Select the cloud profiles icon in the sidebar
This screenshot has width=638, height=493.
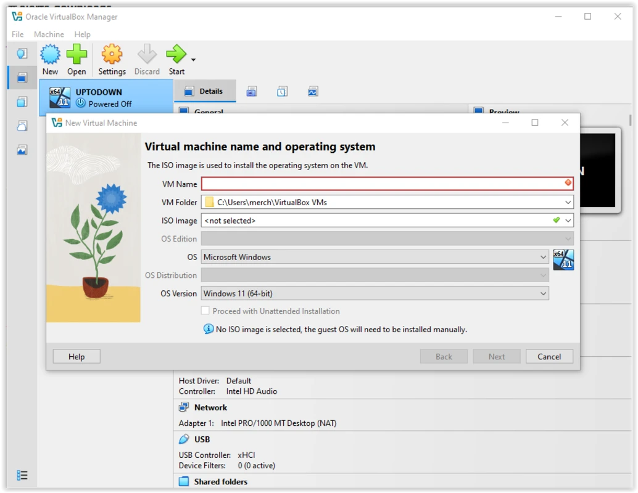point(22,125)
